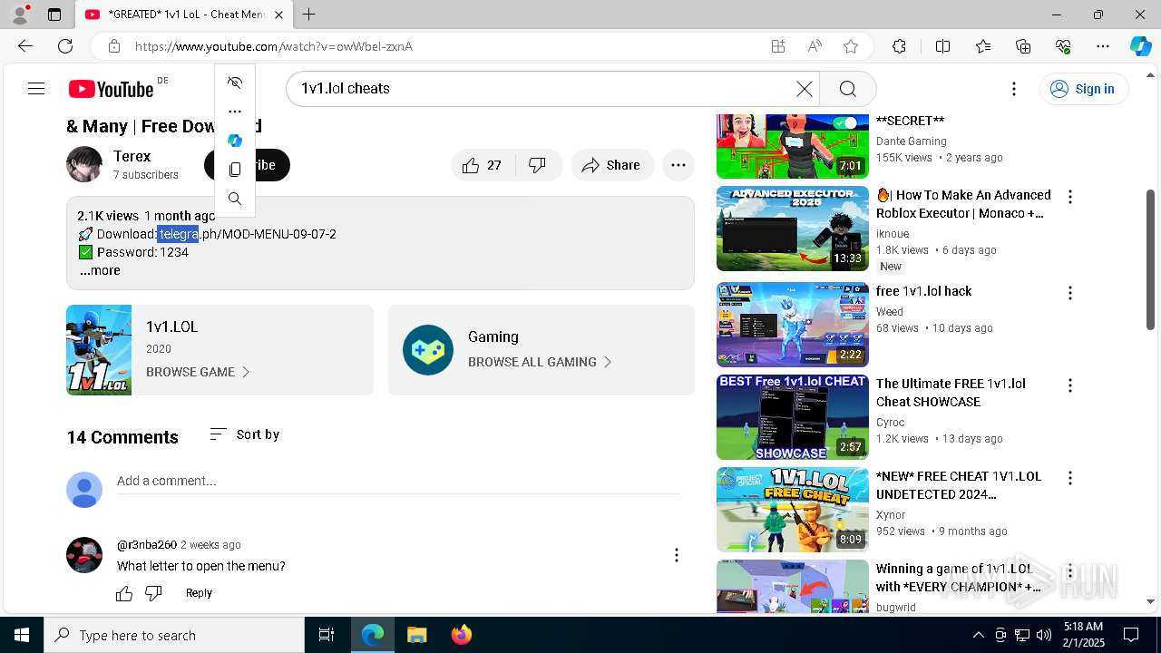Image resolution: width=1161 pixels, height=653 pixels.
Task: Open Terex channel avatar
Action: pyautogui.click(x=84, y=164)
